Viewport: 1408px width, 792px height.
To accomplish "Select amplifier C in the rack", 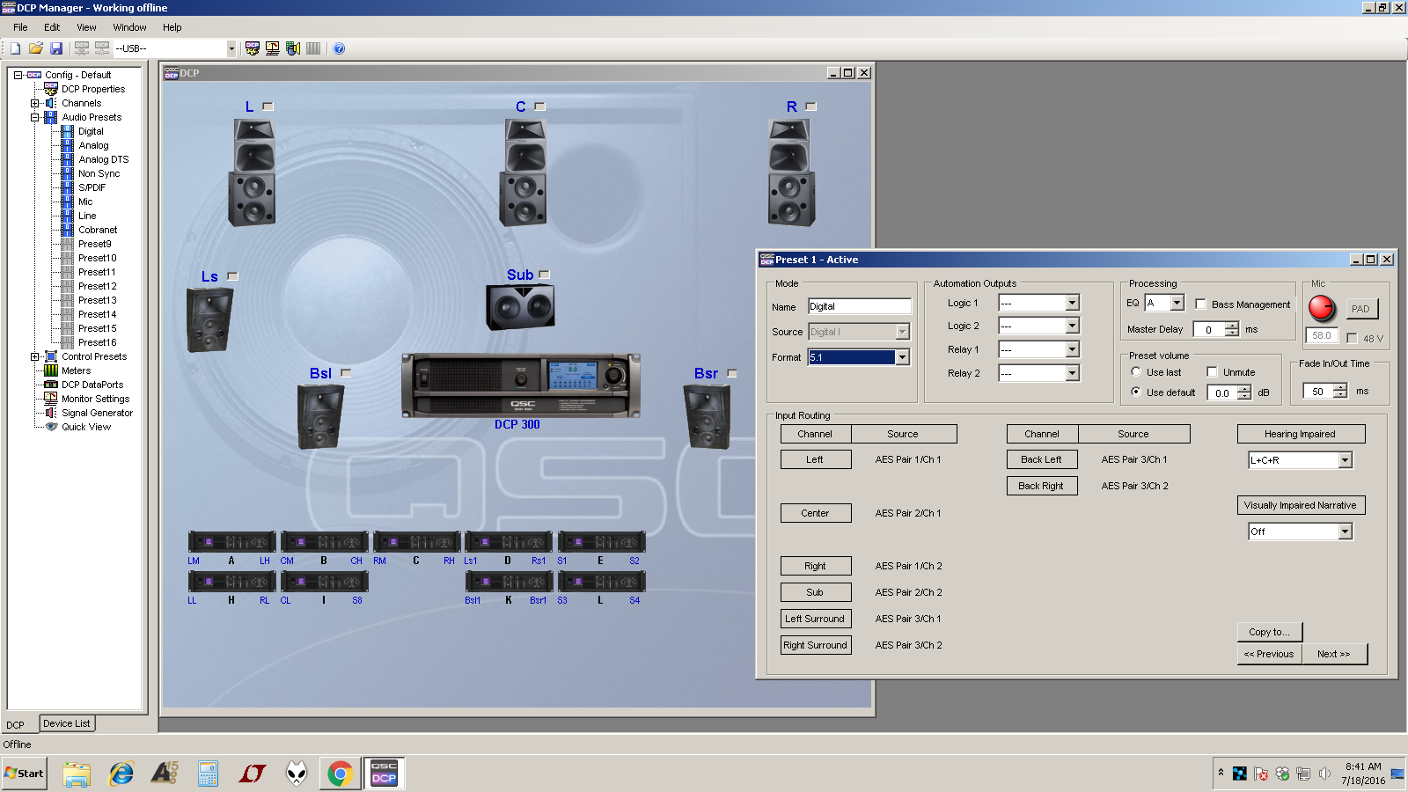I will [417, 542].
